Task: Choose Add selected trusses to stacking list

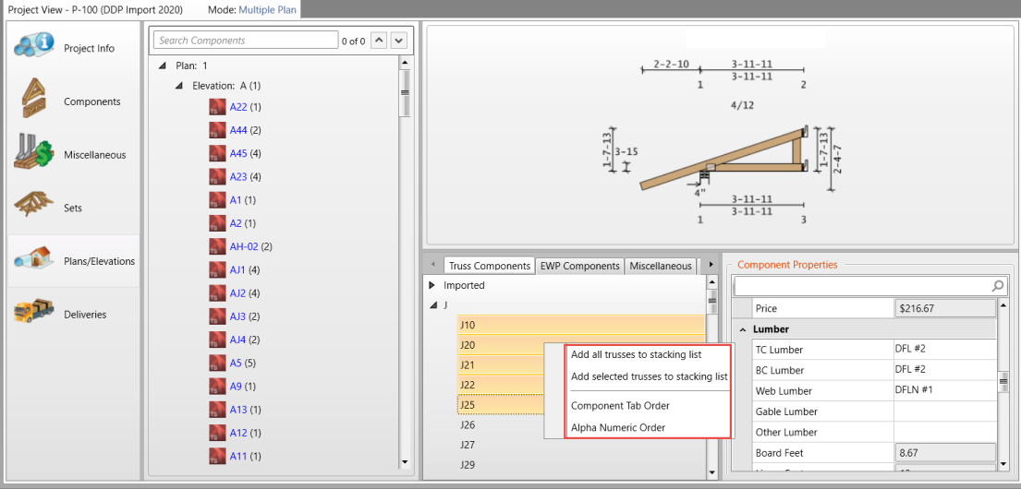Action: [649, 376]
